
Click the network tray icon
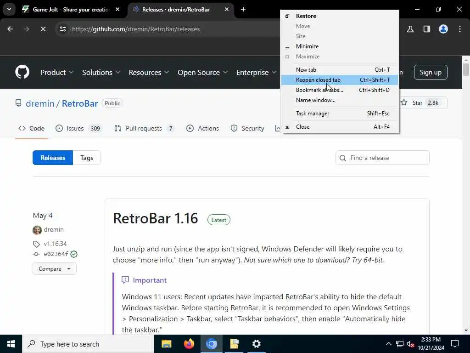pyautogui.click(x=400, y=344)
